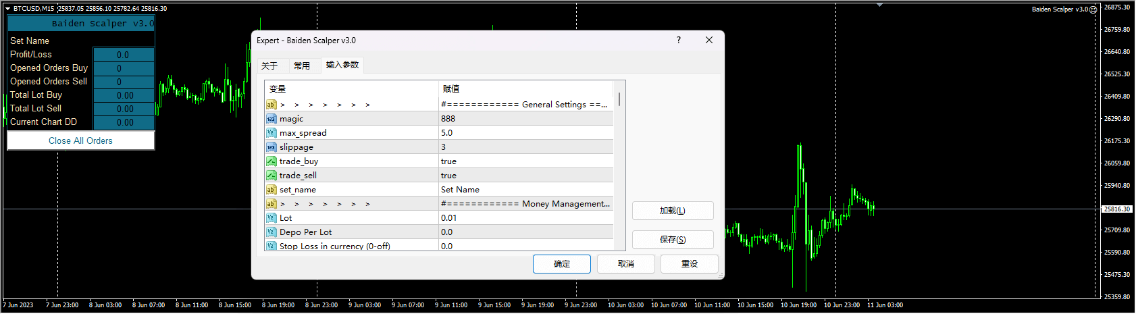Switch to the 关于 tab
Viewport: 1136px width, 314px height.
[x=269, y=66]
